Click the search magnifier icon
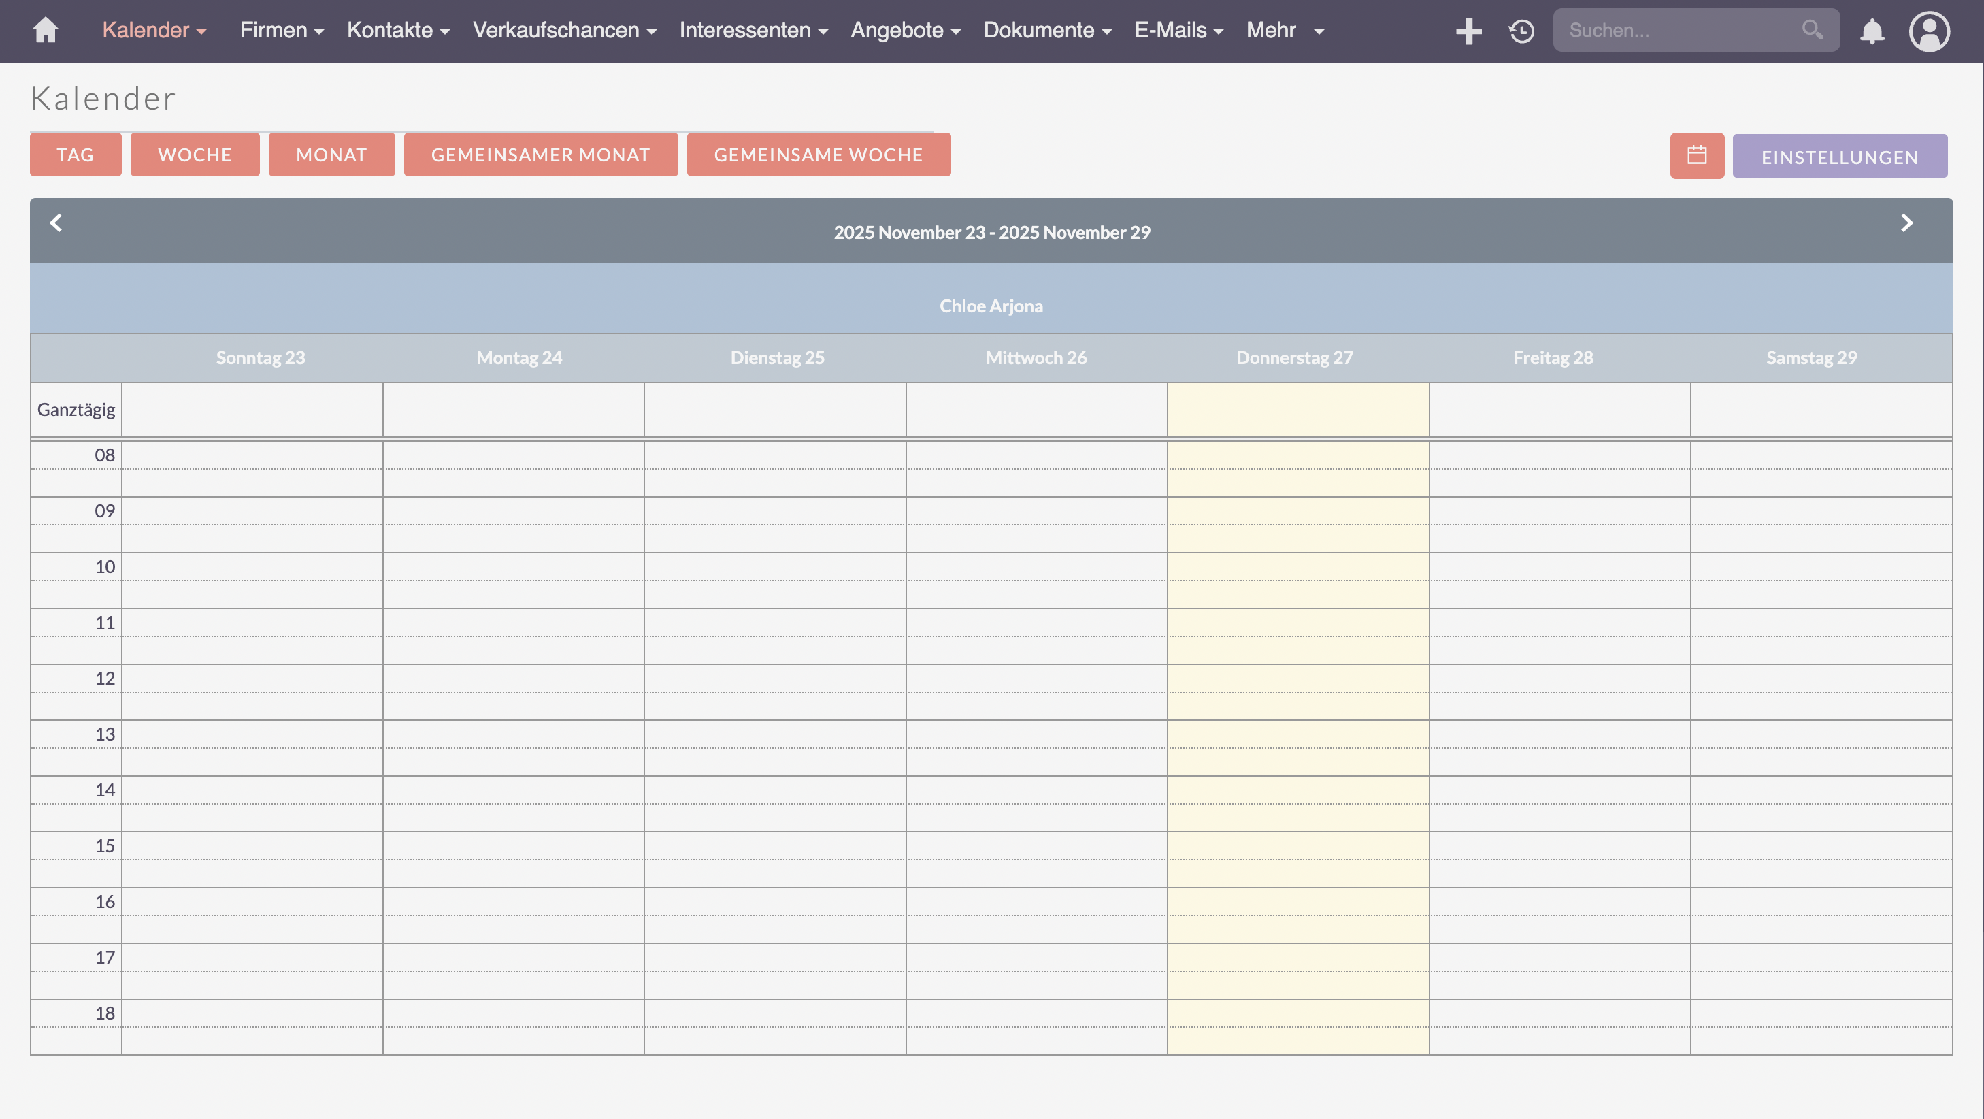Image resolution: width=1984 pixels, height=1119 pixels. point(1811,30)
